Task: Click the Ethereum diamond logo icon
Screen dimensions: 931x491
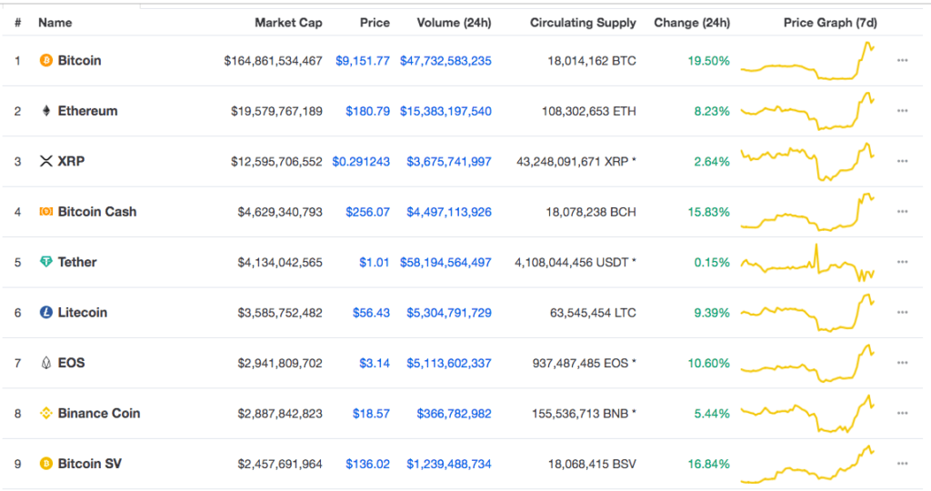Action: coord(45,111)
